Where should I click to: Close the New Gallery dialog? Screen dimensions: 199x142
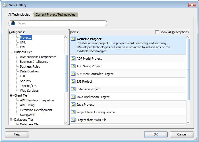click(192, 5)
